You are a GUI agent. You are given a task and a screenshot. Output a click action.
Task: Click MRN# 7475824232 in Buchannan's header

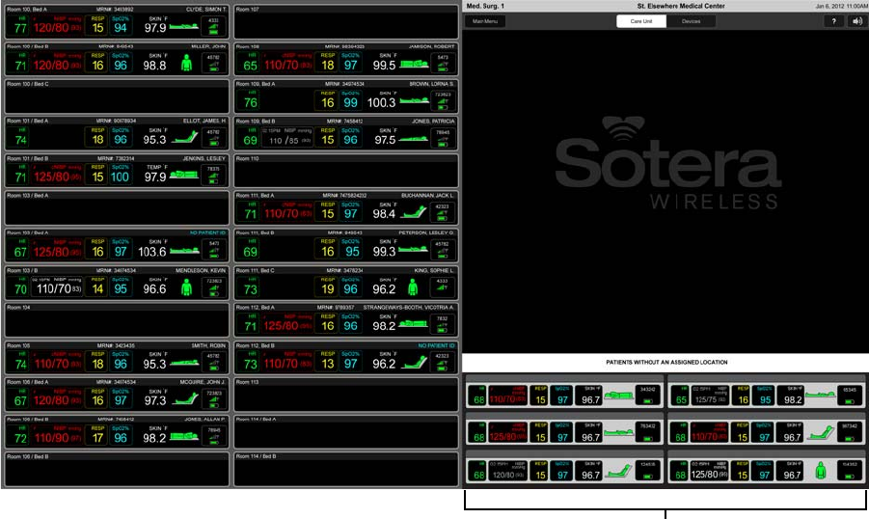pyautogui.click(x=344, y=196)
